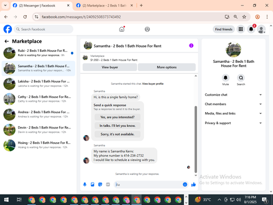The image size is (273, 205).
Task: Open the tab search dropdown arrow
Action: [5, 5]
